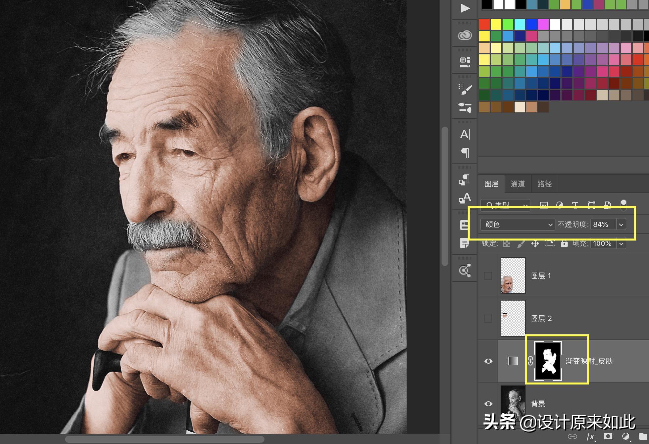
Task: Open the Paragraph panel icon
Action: (465, 153)
